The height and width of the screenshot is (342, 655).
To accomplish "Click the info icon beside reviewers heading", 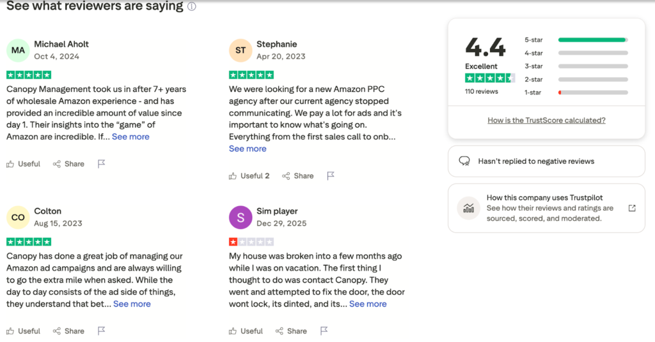I will [x=192, y=7].
